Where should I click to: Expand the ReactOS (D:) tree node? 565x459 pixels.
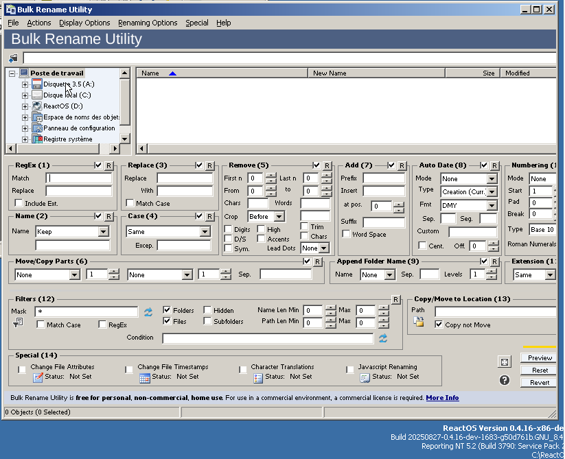[x=25, y=106]
